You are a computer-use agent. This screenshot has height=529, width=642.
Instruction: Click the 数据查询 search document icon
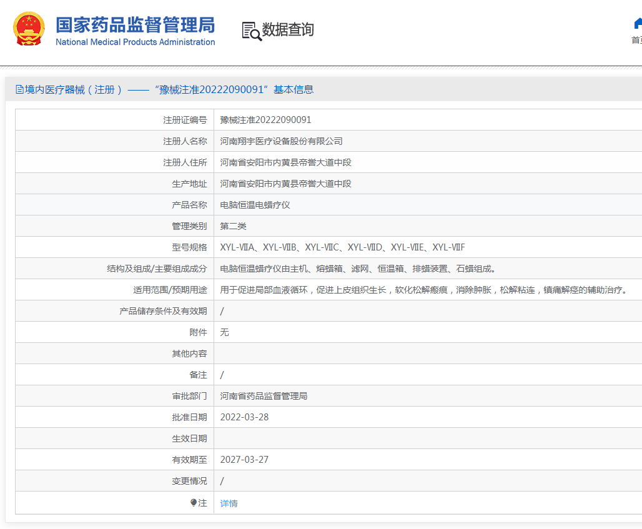point(252,31)
